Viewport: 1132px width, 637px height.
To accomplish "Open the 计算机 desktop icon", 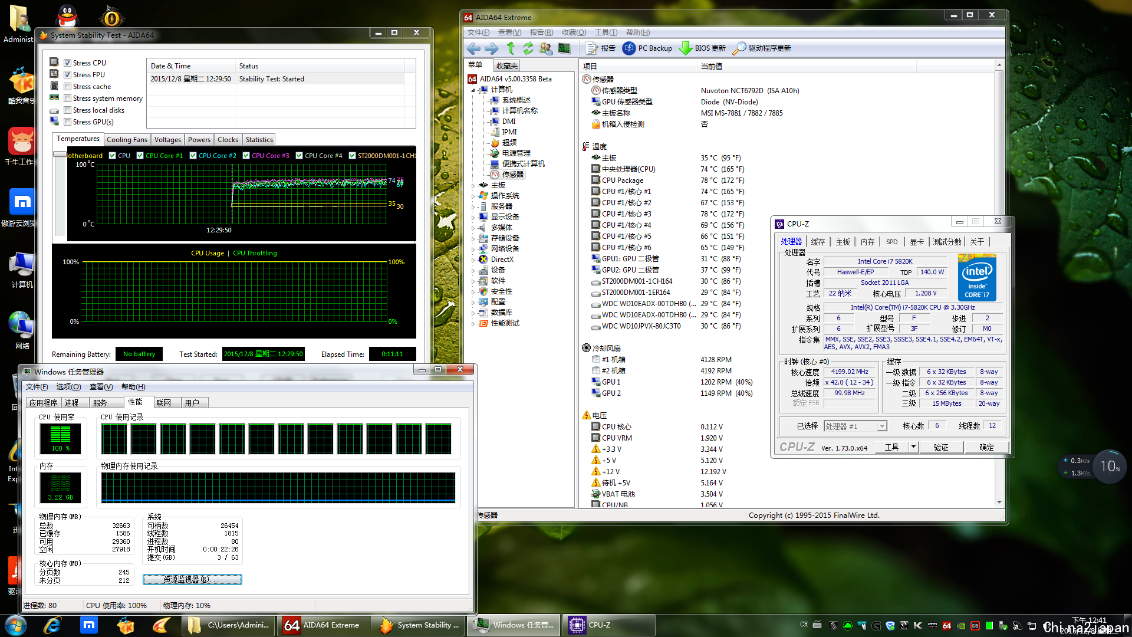I will 22,270.
